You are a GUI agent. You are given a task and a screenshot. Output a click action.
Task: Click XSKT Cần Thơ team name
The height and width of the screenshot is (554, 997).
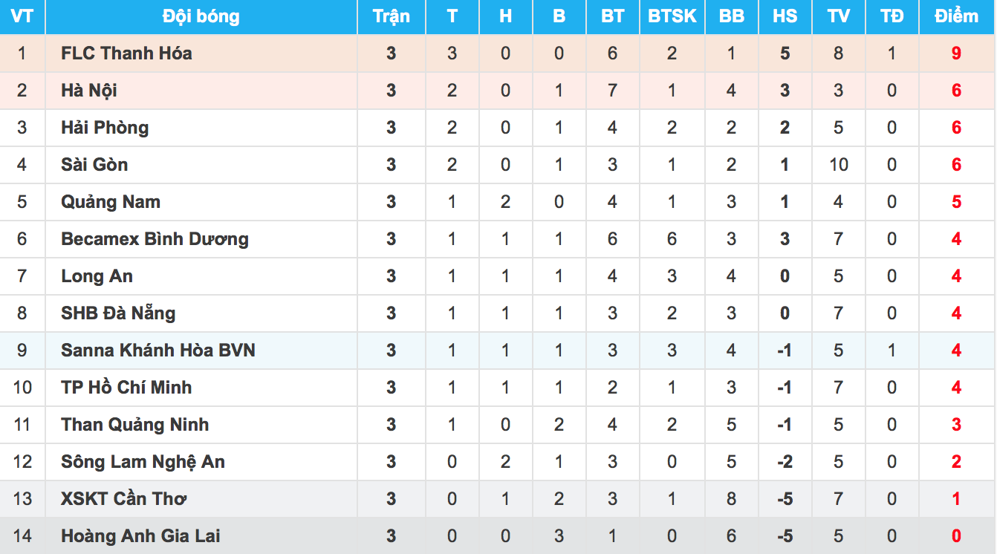[x=123, y=499]
